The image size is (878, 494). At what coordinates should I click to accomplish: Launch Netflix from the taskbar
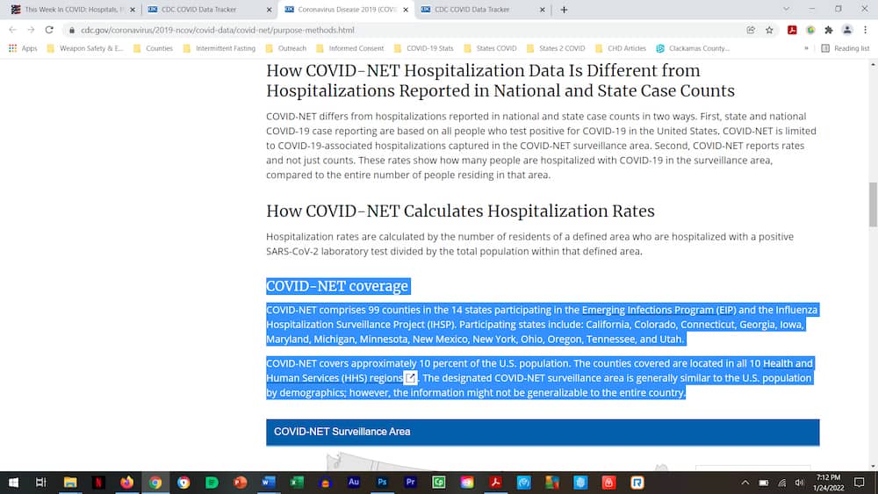coord(98,483)
